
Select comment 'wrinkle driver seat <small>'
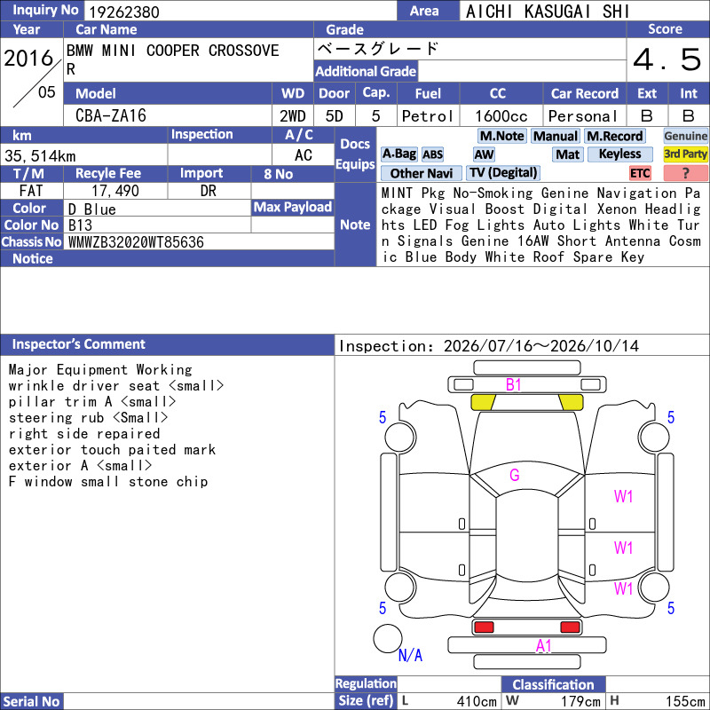coord(116,386)
